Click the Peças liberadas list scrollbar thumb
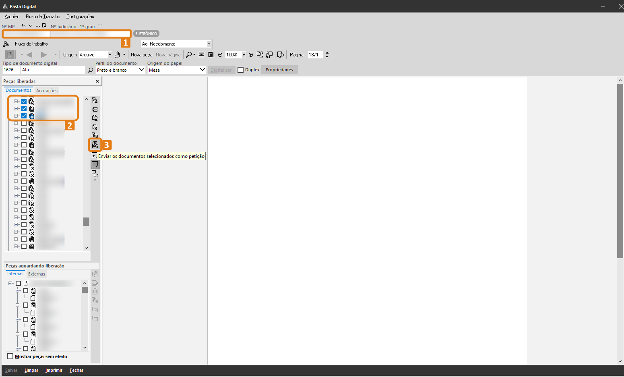 coord(86,222)
